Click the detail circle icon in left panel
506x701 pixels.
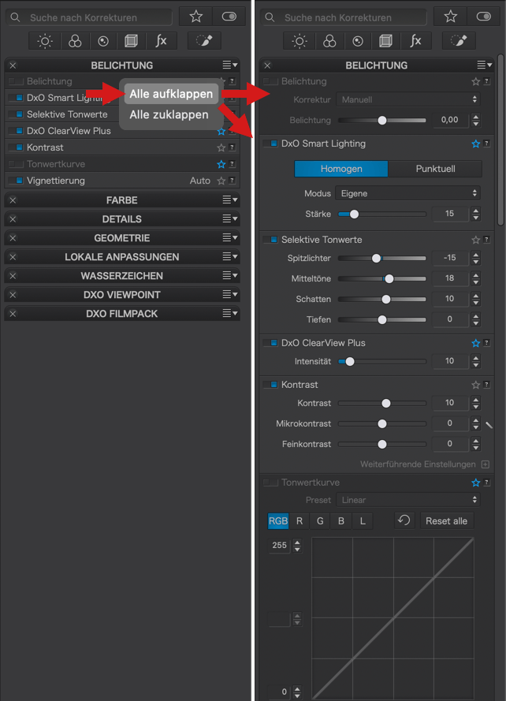[103, 41]
